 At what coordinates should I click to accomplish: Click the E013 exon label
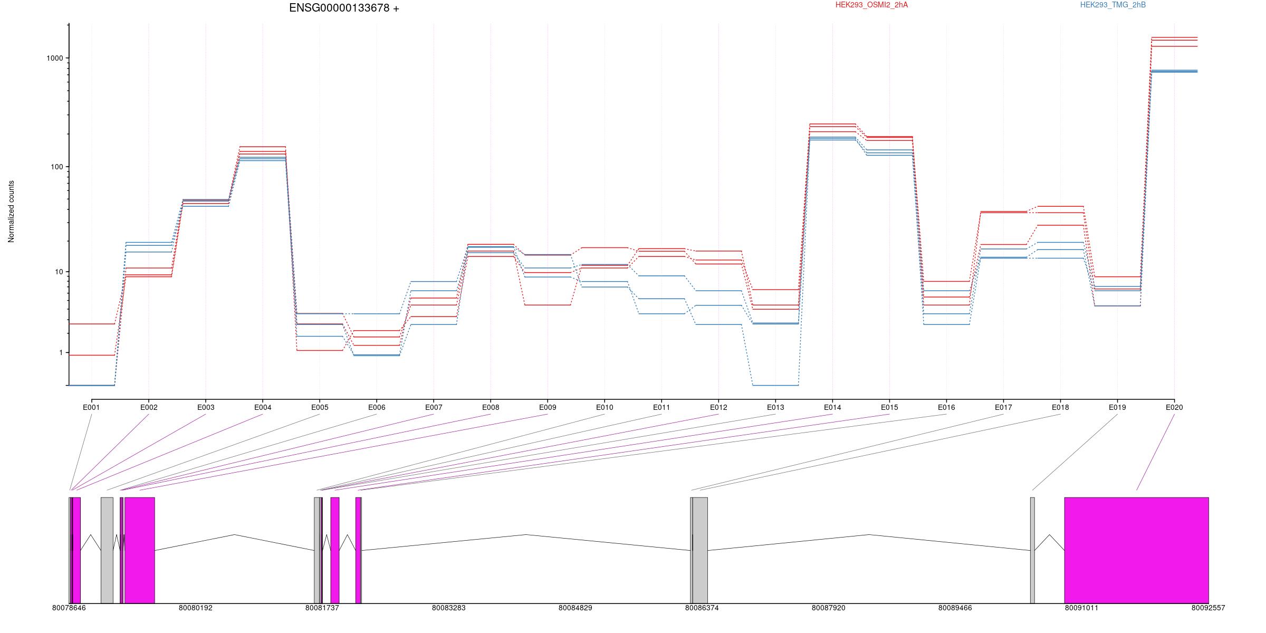pos(775,407)
